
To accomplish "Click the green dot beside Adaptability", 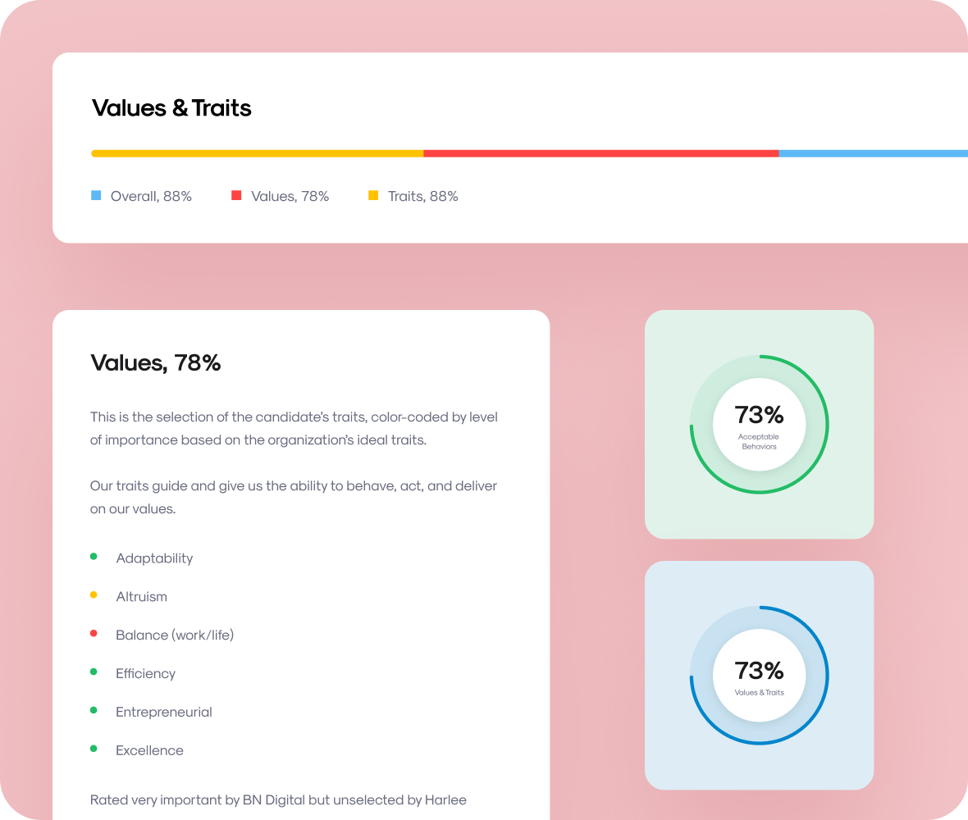I will pos(94,557).
